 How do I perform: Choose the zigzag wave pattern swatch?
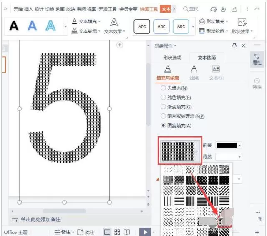point(168,222)
